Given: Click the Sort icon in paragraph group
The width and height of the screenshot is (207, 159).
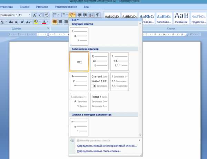Looking at the screenshot, I should click(x=91, y=15).
